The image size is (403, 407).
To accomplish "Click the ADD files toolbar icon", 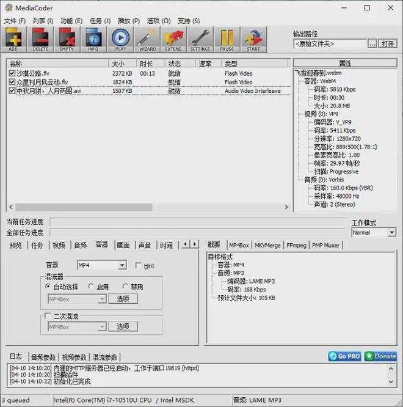I will 13,40.
